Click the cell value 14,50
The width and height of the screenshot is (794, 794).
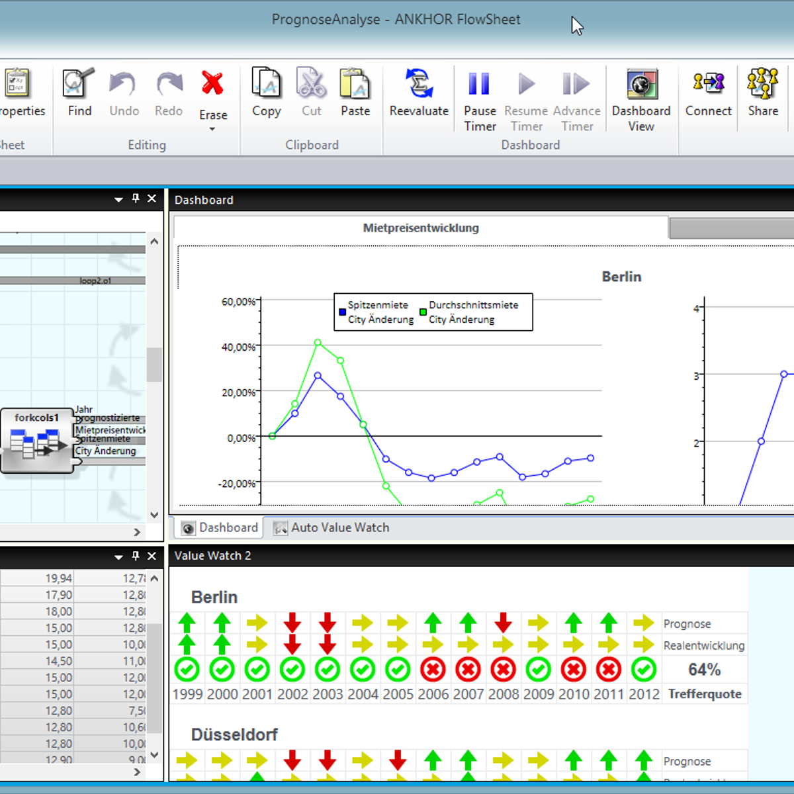tap(58, 661)
